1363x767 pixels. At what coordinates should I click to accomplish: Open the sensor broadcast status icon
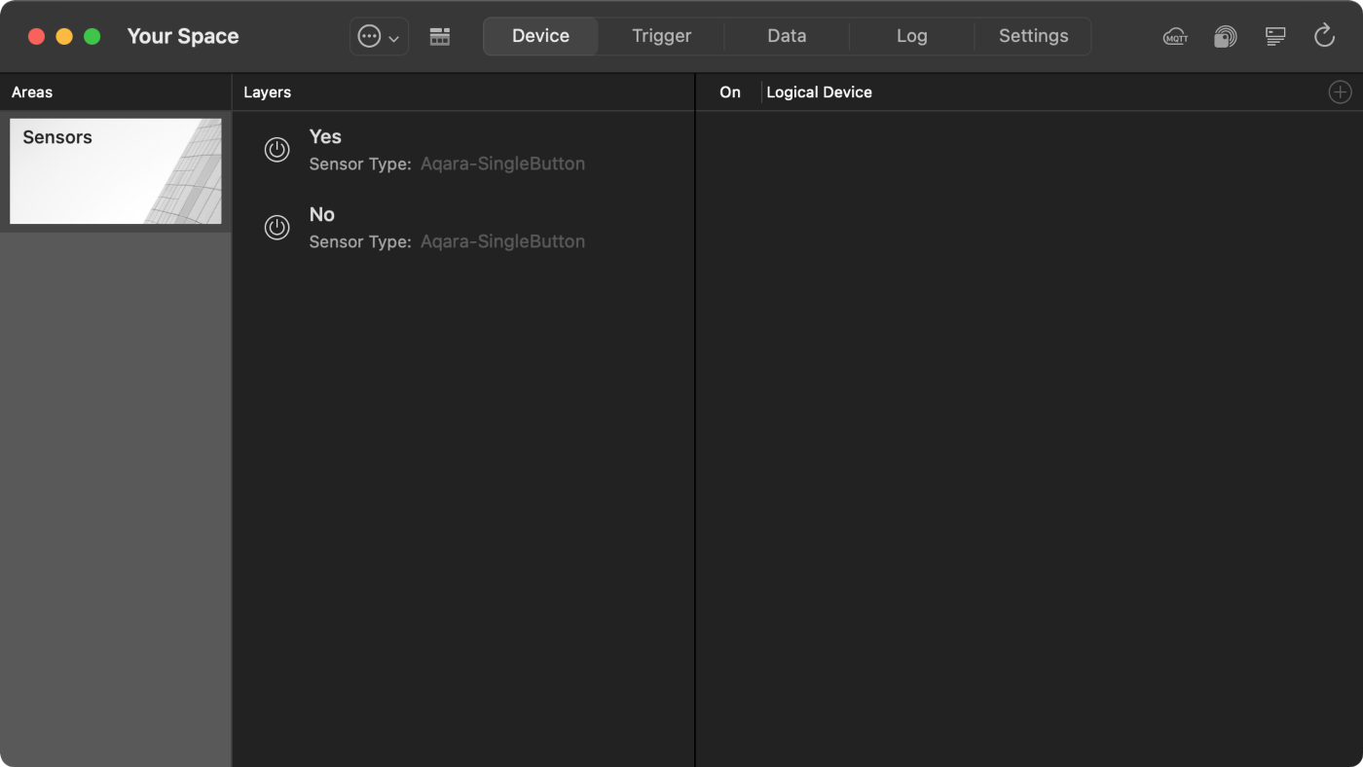pyautogui.click(x=1225, y=36)
